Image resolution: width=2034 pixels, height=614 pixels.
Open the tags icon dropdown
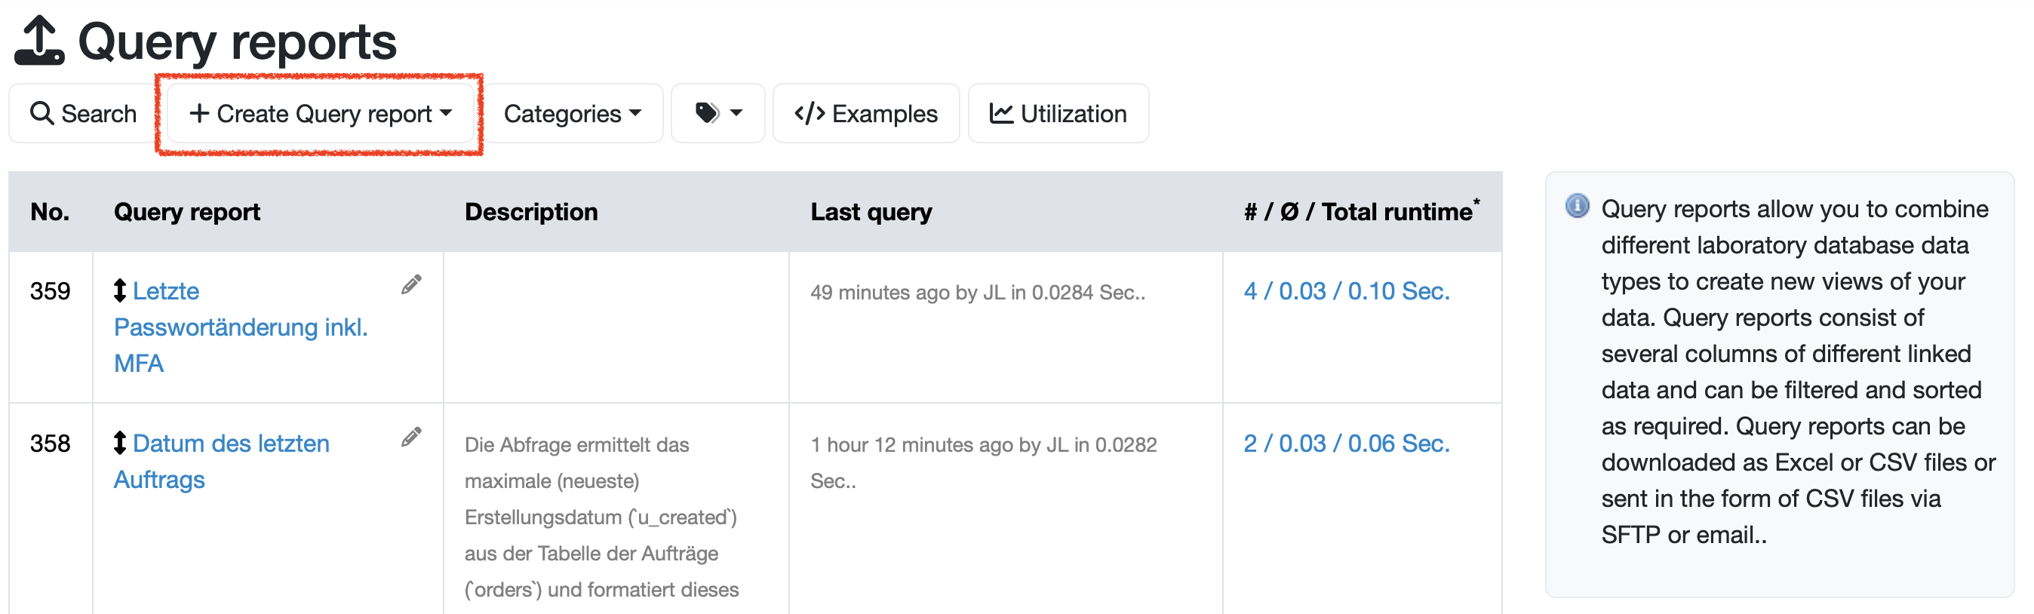[717, 114]
